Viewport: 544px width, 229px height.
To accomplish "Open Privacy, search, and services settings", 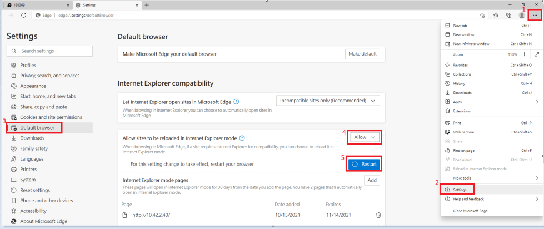I will (x=49, y=76).
